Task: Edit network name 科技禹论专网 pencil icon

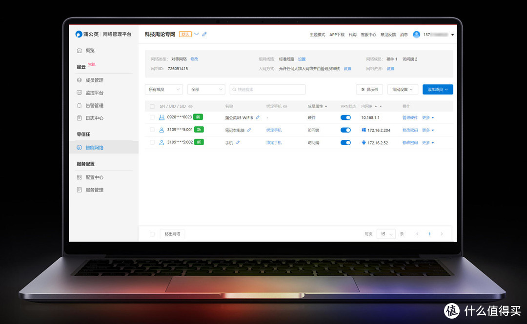Action: [204, 34]
